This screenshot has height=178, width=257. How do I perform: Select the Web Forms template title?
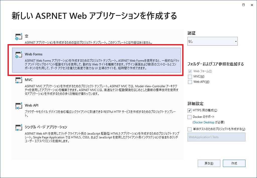pyautogui.click(x=34, y=54)
